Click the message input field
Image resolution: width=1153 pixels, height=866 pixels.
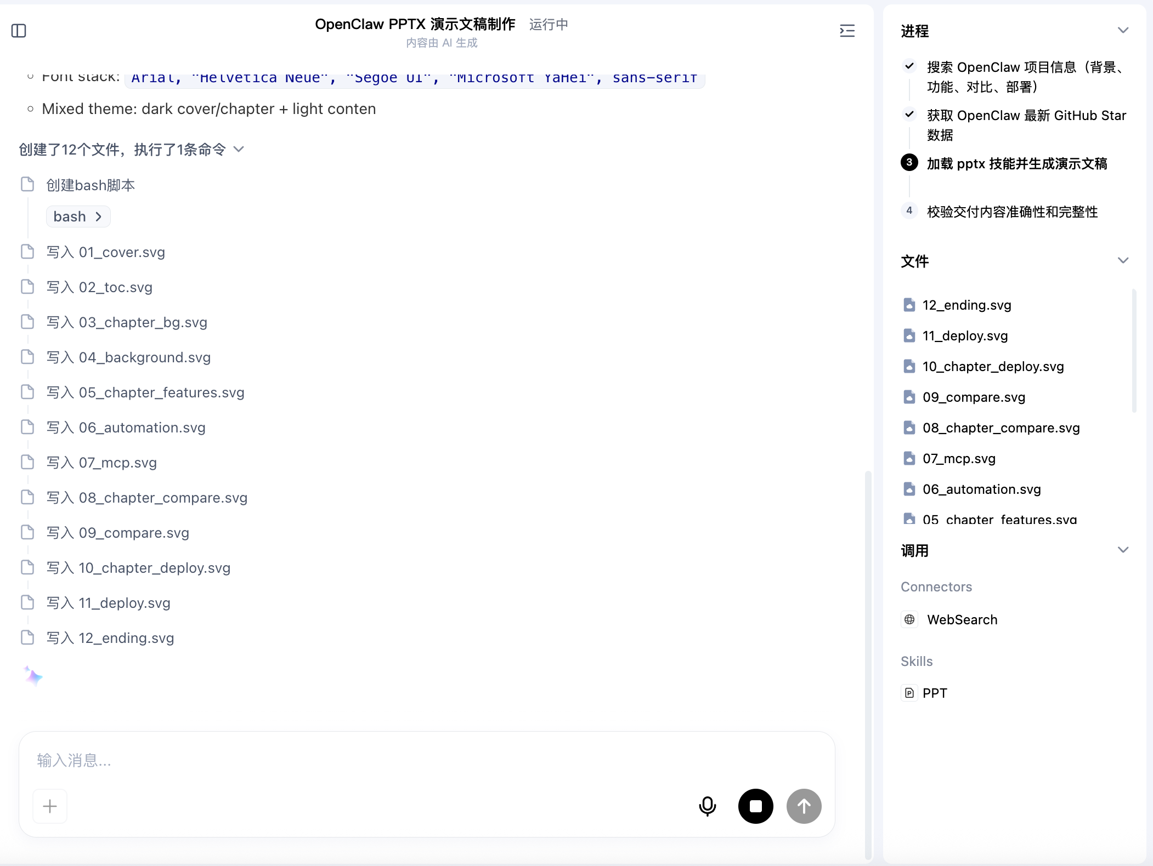pos(427,761)
